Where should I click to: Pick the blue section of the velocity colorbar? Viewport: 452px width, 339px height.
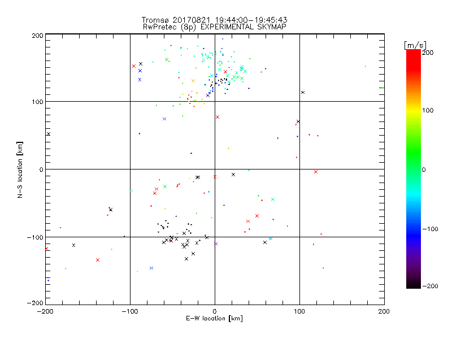coord(414,235)
